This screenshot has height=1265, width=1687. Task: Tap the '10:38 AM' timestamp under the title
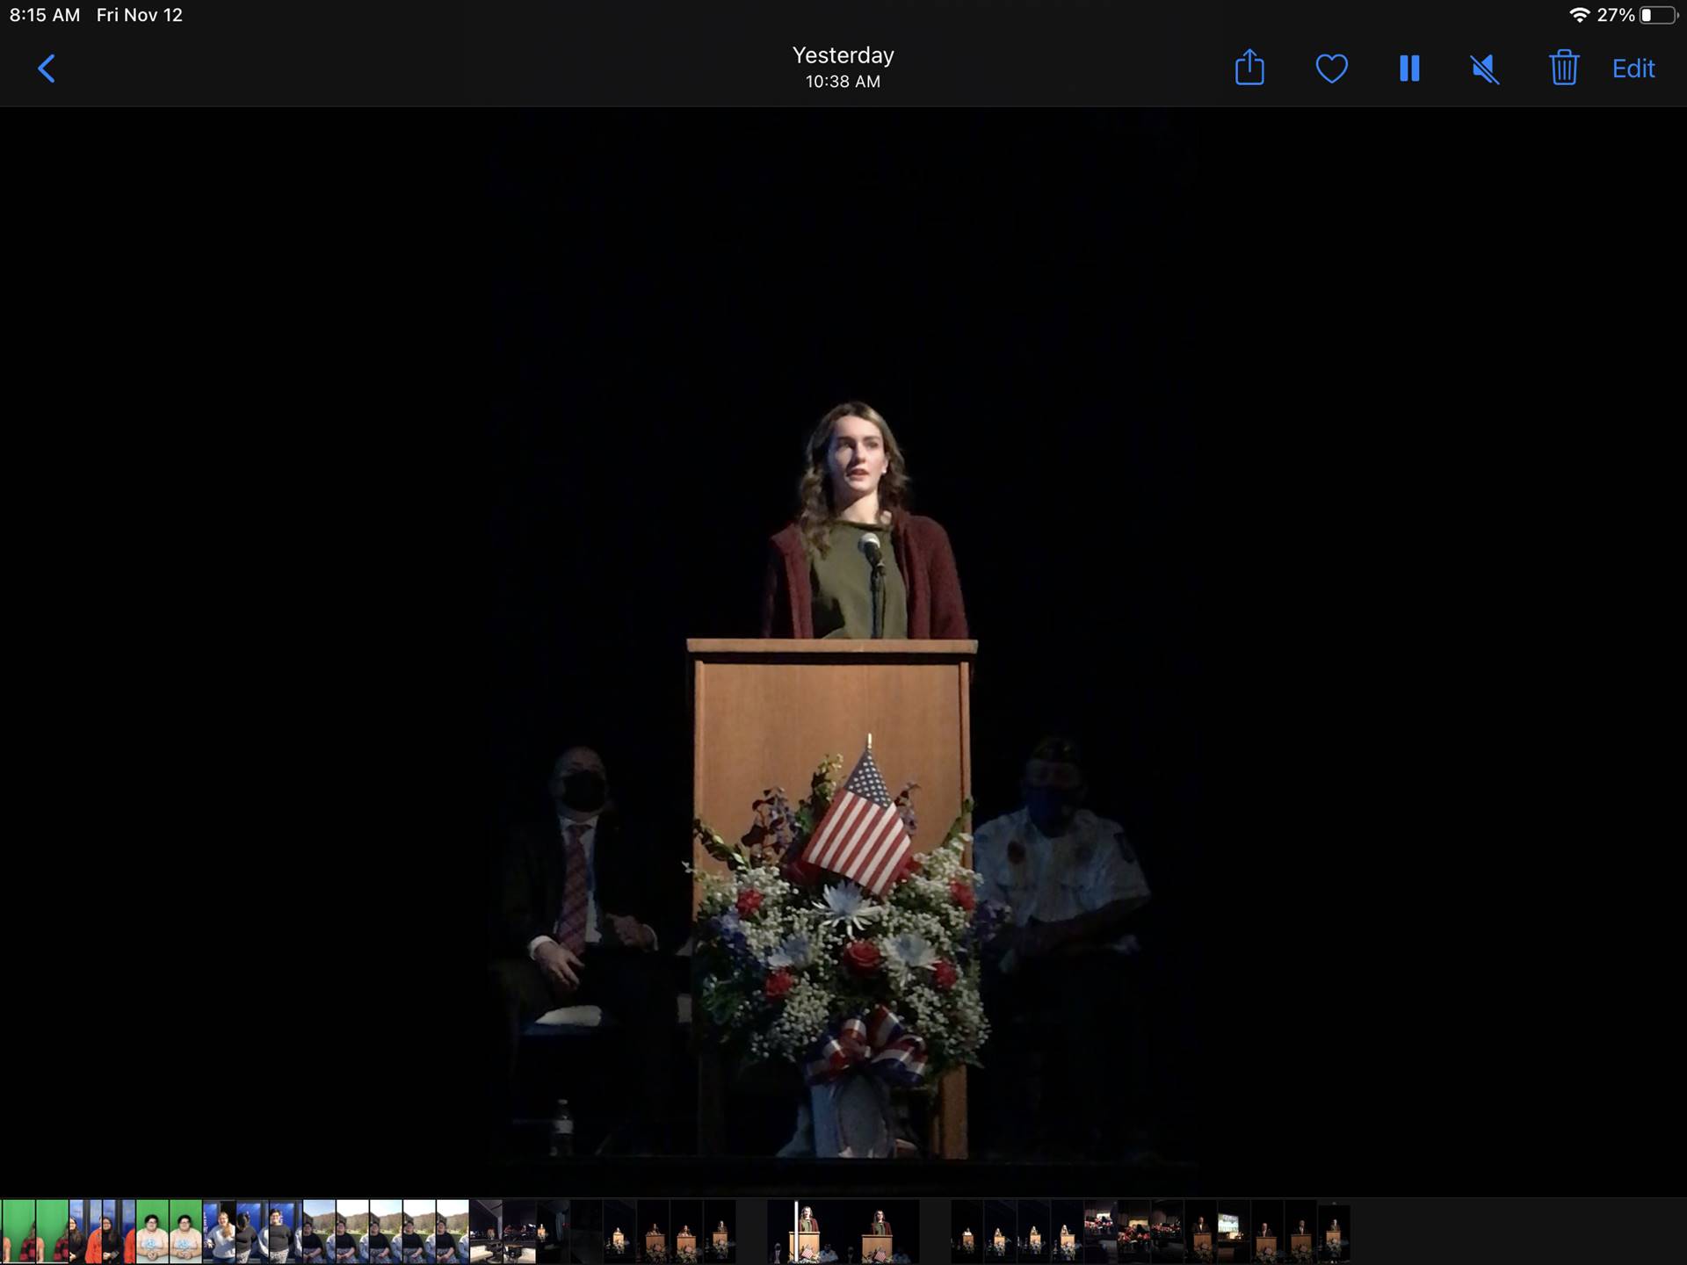point(843,82)
